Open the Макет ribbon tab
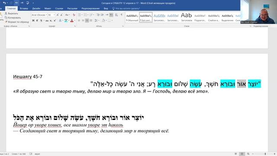 pyautogui.click(x=48, y=9)
